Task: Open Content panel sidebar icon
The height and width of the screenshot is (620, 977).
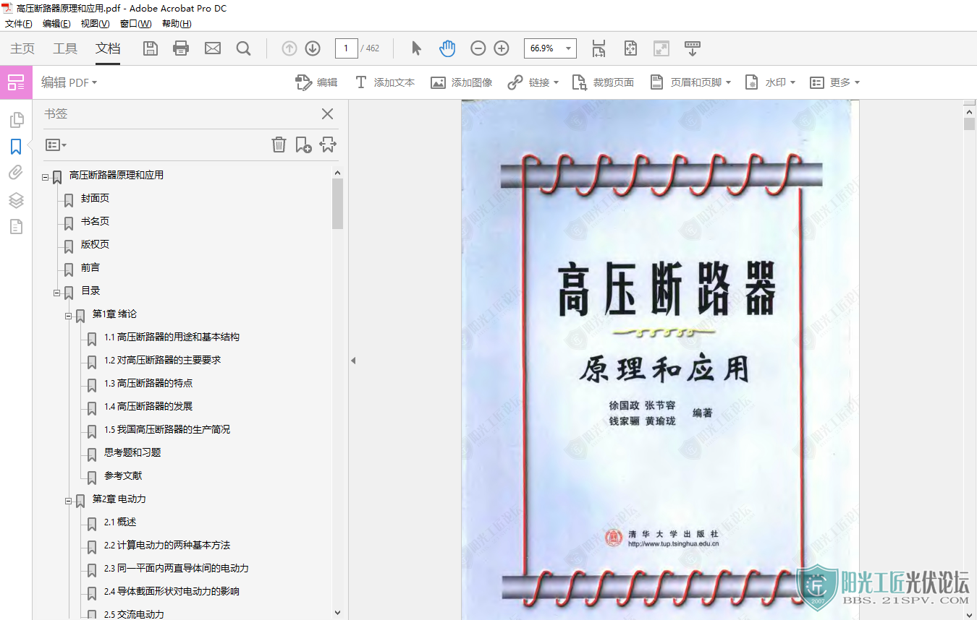Action: 16,227
